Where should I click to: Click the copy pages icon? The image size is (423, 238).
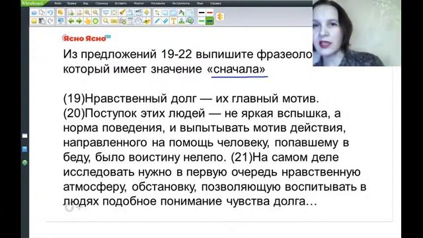42,13
